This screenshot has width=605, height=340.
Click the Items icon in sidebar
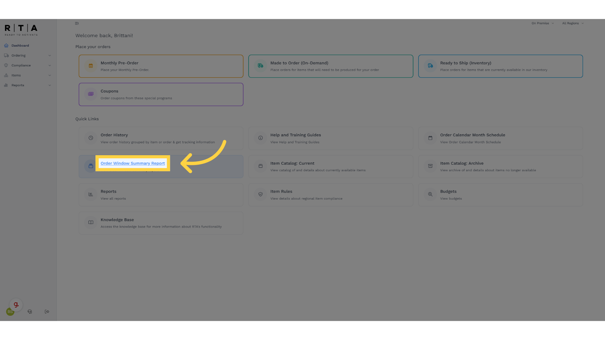point(6,76)
